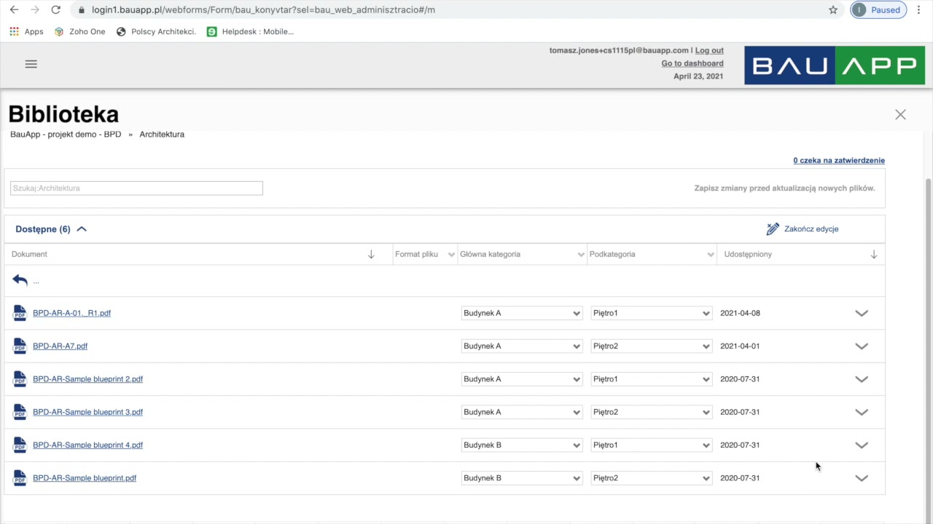Open Budynek A dropdown for BPD-AR-A7.pdf
The width and height of the screenshot is (933, 524).
(522, 346)
